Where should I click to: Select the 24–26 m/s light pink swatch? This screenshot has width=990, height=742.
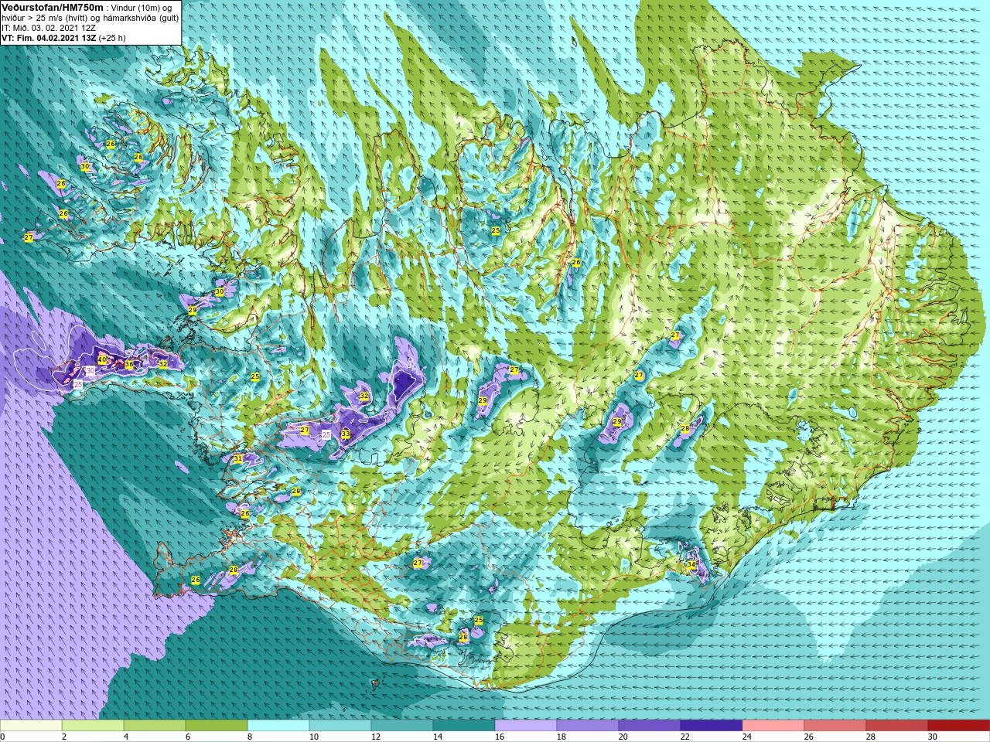point(773,726)
